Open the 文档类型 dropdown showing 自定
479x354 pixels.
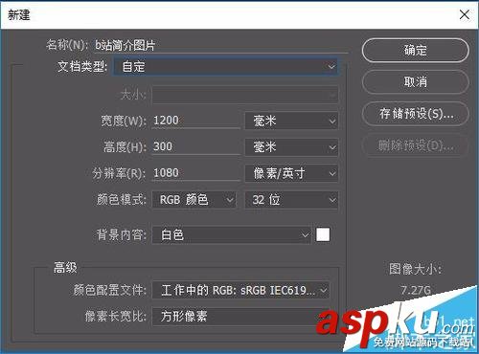225,67
